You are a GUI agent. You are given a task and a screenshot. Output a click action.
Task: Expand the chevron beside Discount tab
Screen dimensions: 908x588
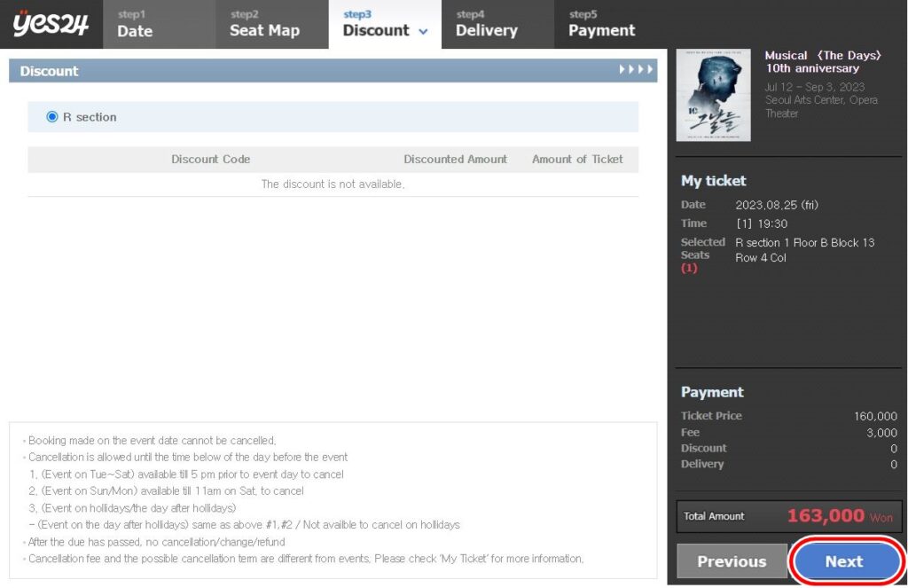[423, 32]
